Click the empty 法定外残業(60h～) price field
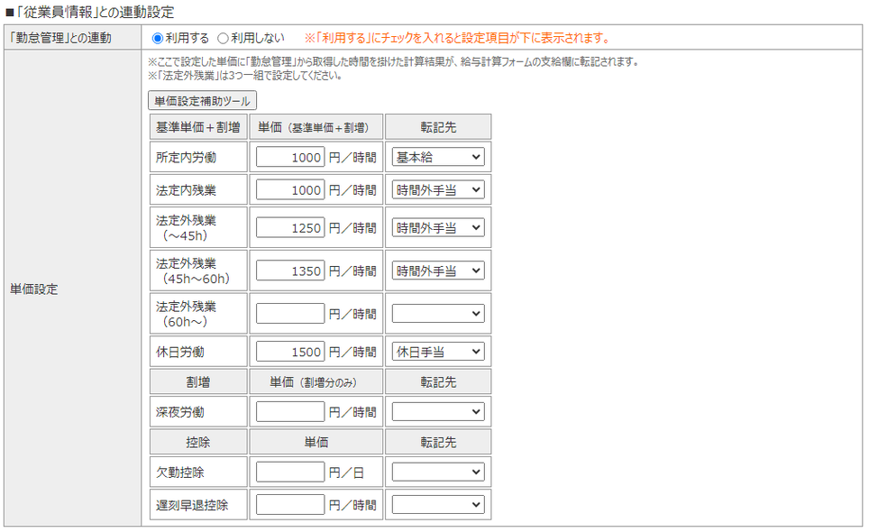Image resolution: width=869 pixels, height=532 pixels. pos(290,314)
